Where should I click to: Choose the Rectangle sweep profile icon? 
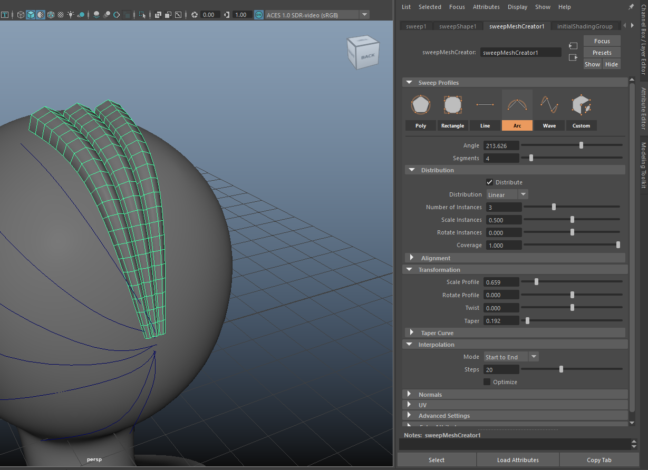click(452, 105)
